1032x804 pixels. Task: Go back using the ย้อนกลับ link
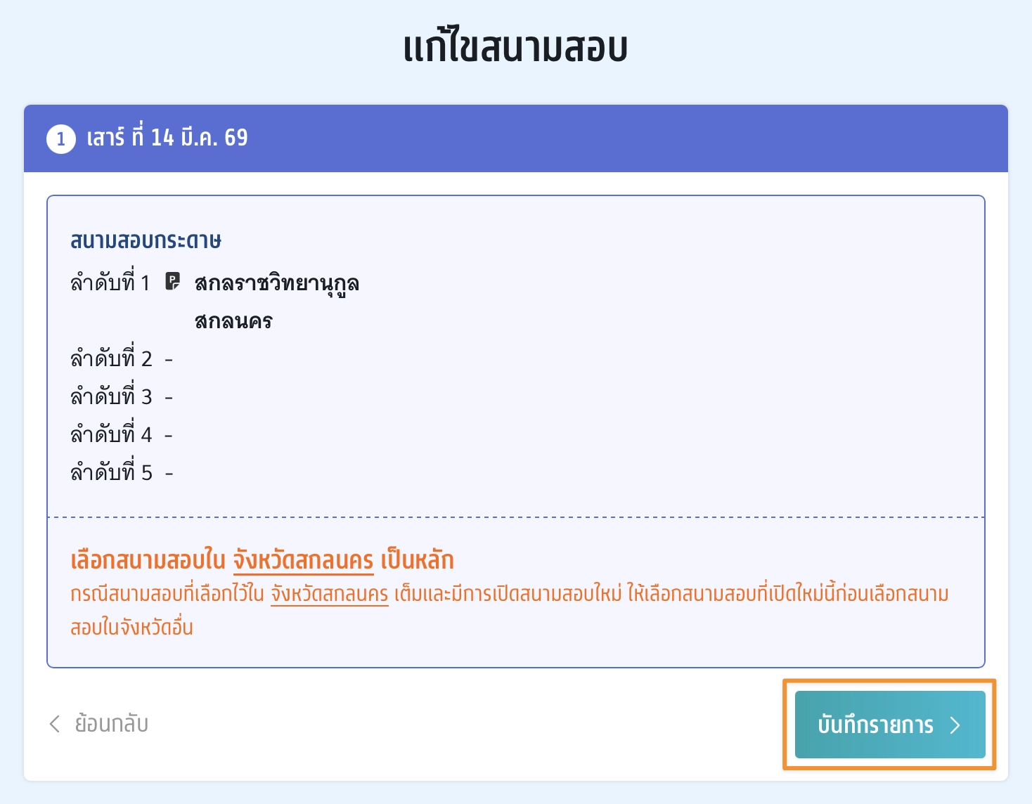tap(111, 724)
